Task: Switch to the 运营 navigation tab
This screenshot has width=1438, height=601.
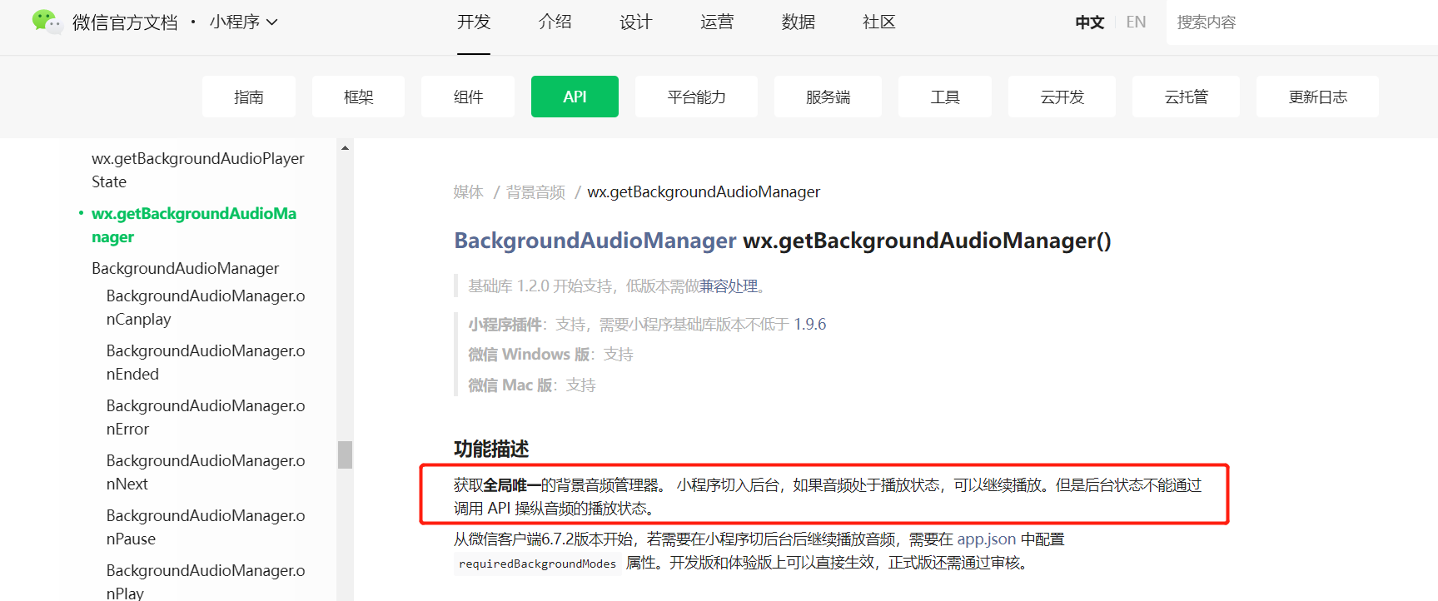Action: (717, 22)
